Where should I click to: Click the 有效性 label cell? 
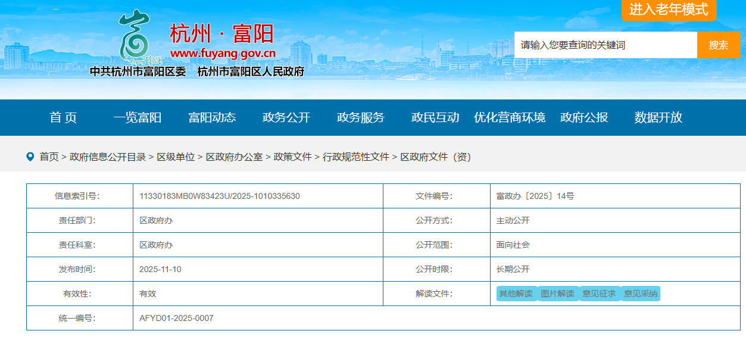(x=80, y=294)
